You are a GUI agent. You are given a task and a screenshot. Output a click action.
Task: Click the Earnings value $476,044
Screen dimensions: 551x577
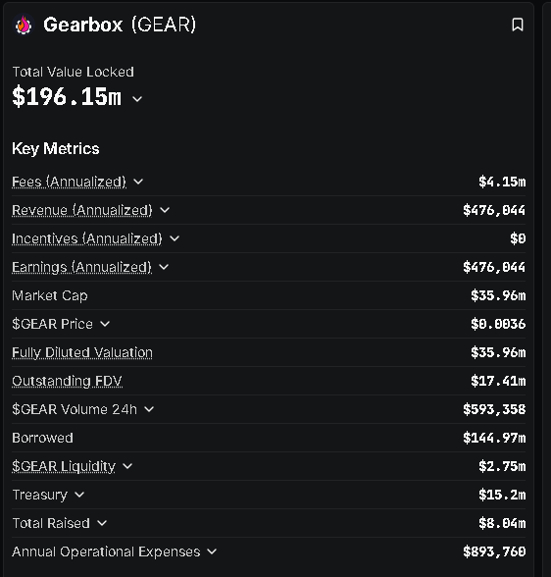point(494,267)
